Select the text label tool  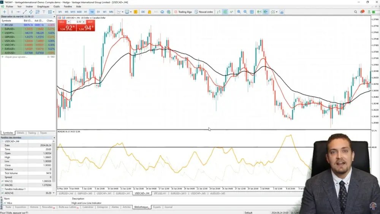(x=44, y=12)
